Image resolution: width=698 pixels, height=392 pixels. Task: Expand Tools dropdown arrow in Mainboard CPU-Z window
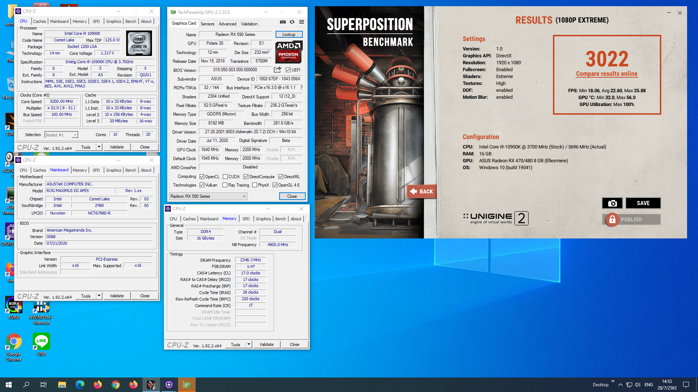[x=99, y=296]
